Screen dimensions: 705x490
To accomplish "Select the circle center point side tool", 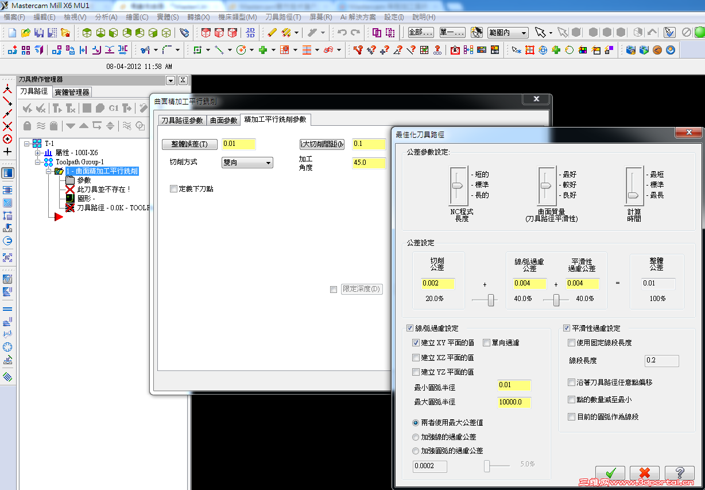I will 7,139.
